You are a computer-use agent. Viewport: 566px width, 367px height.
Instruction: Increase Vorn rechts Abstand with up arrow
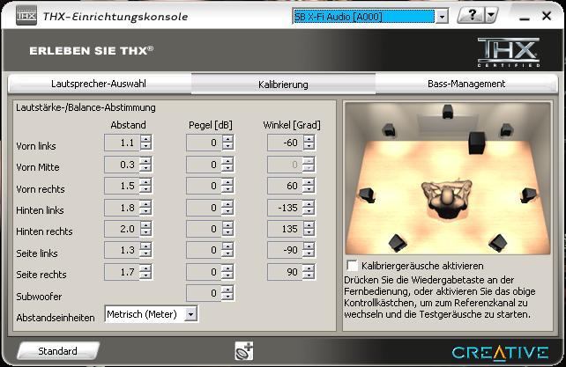(145, 181)
